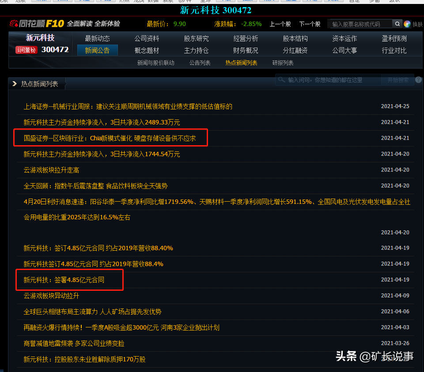The height and width of the screenshot is (372, 424).
Task: Select the 研报列表 sub-tab
Action: (283, 63)
